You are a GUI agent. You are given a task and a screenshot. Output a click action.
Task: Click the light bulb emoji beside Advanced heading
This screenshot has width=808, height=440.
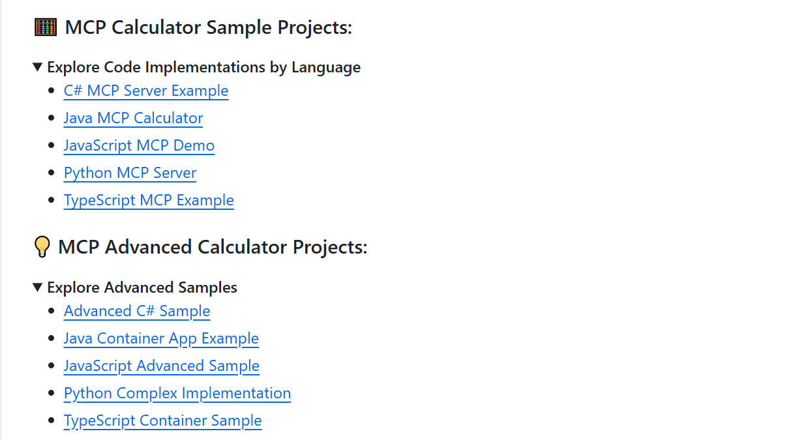coord(42,247)
